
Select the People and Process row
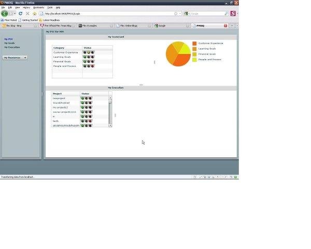(82, 66)
